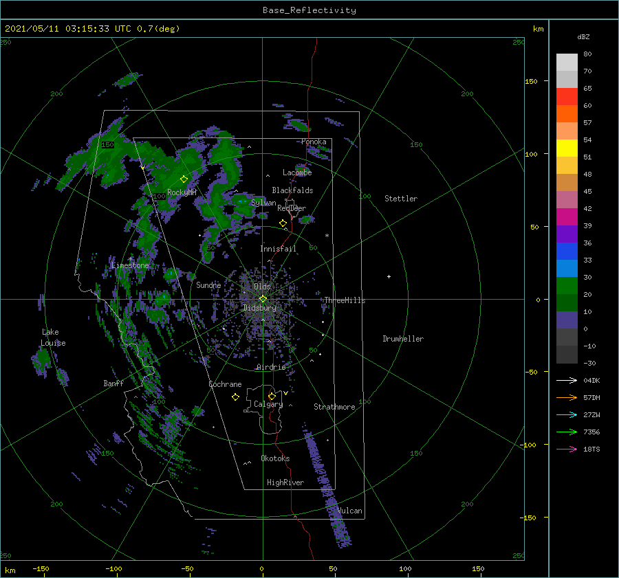Viewport: 619px width, 578px height.
Task: Click the RedDeer city label
Action: (x=292, y=208)
